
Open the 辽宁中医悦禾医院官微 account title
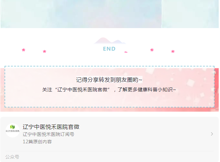(51, 127)
